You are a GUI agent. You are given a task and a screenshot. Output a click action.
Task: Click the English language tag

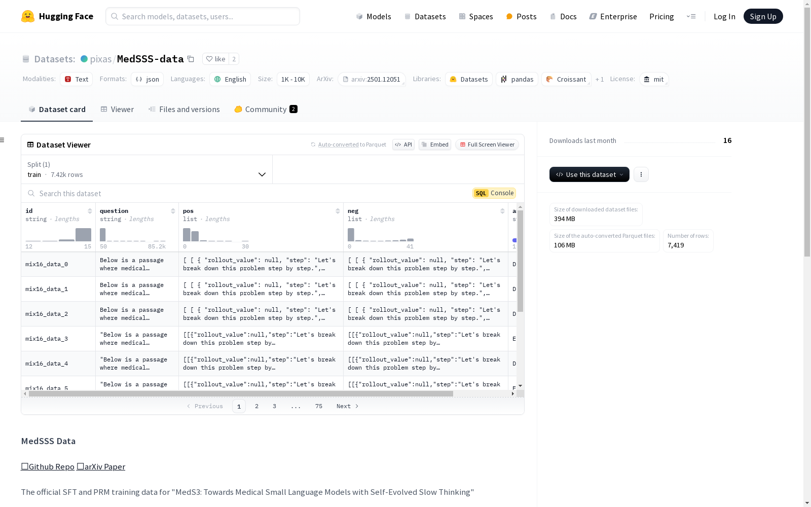click(230, 79)
